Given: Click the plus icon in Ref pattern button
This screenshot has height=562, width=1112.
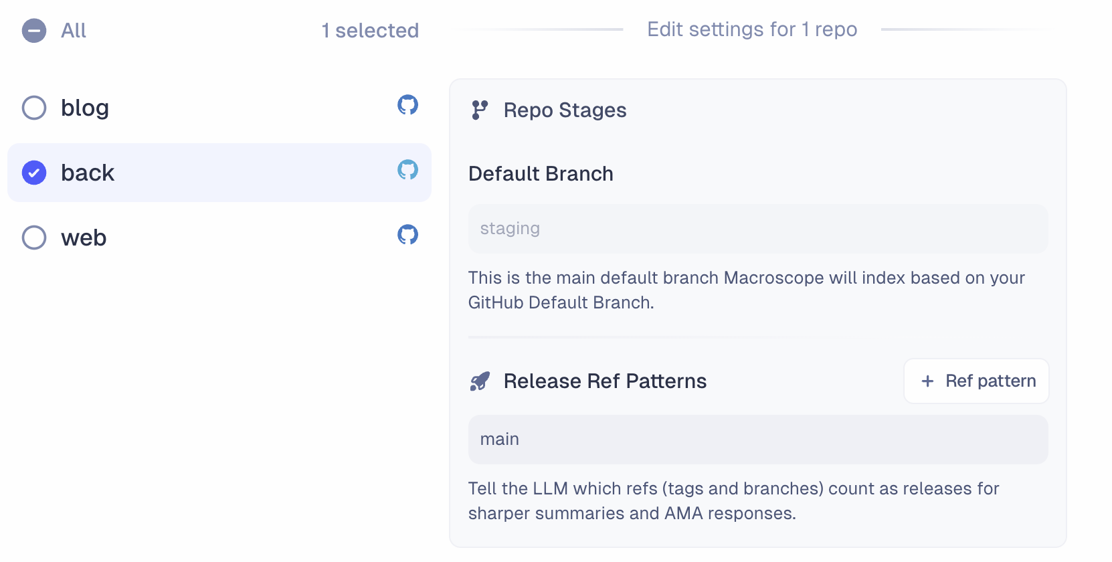Looking at the screenshot, I should coord(927,381).
